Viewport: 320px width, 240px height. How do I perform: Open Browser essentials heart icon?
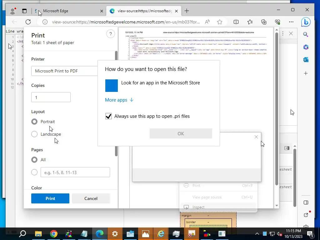(277, 22)
